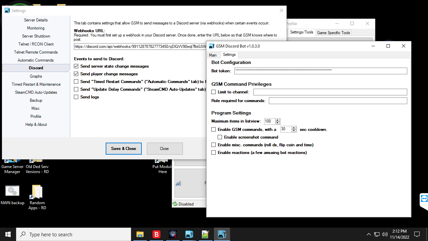428x241 pixels.
Task: Click the Save & Close button
Action: pyautogui.click(x=124, y=149)
